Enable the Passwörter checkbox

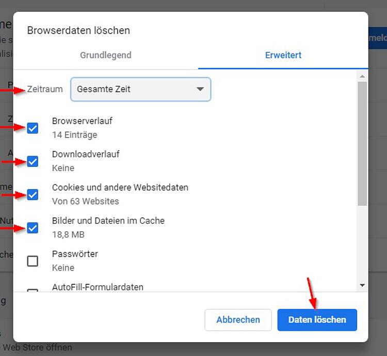(33, 261)
